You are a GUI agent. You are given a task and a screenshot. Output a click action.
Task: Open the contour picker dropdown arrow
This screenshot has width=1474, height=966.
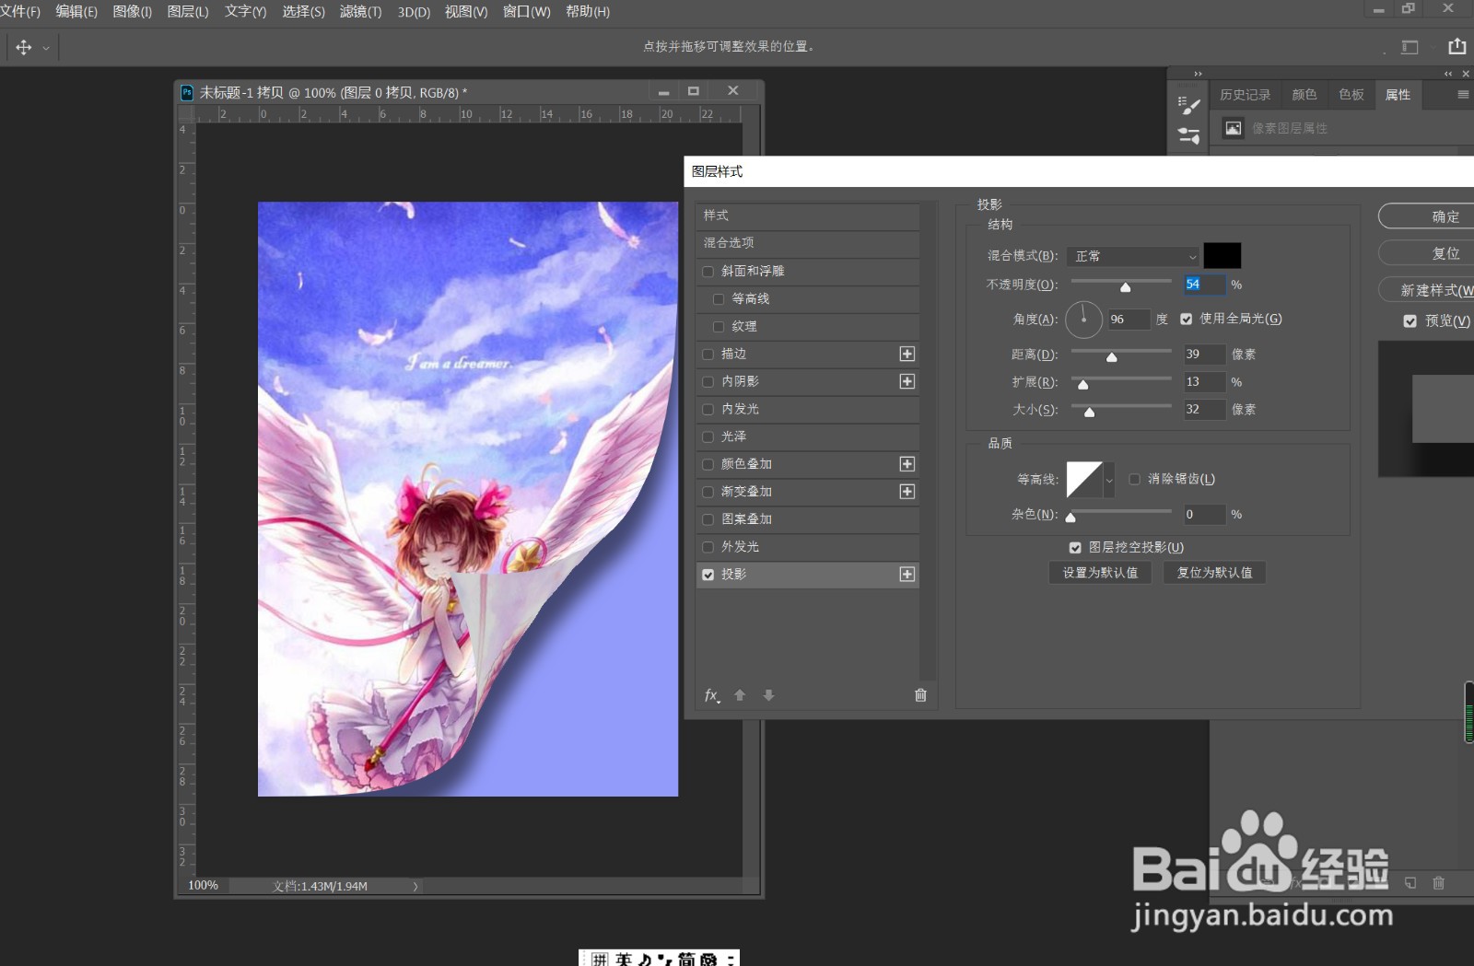(1109, 480)
